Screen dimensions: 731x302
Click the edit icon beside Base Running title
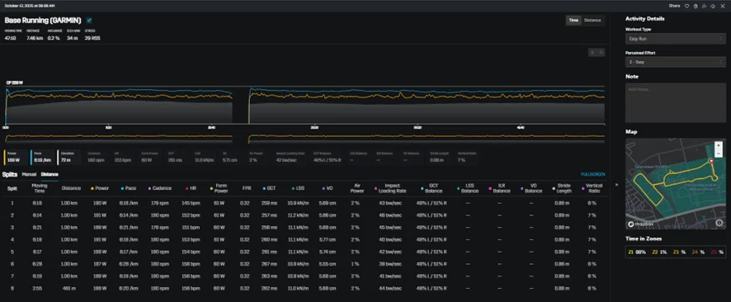pos(89,21)
